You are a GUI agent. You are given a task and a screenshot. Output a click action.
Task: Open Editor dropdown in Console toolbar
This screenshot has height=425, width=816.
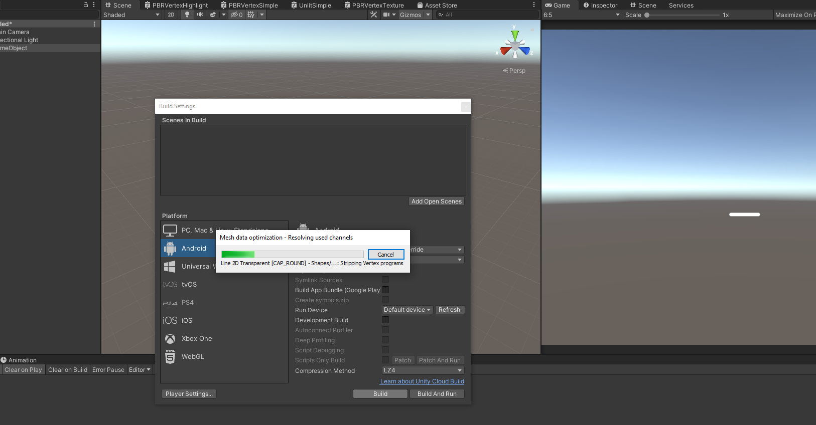pyautogui.click(x=140, y=370)
